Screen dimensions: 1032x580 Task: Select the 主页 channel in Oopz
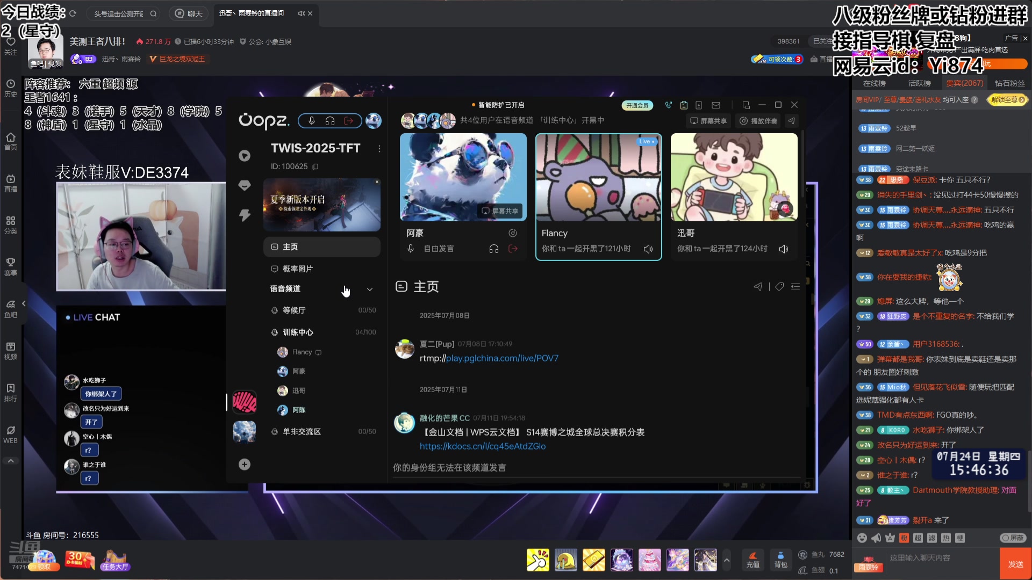coord(321,247)
